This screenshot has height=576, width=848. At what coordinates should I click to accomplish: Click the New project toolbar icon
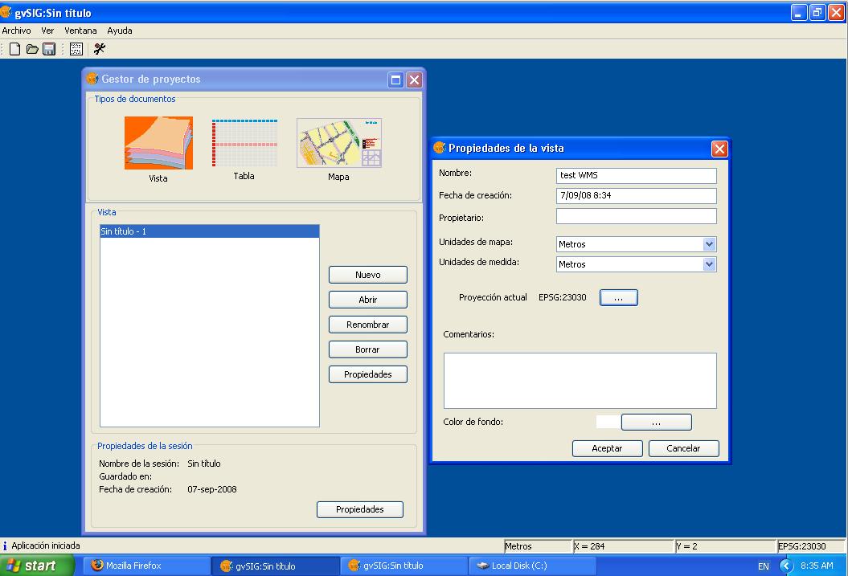click(x=15, y=49)
